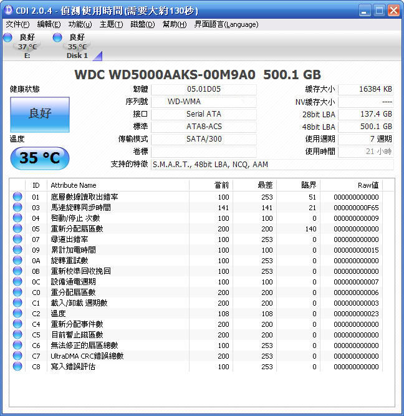The width and height of the screenshot is (404, 416).
Task: Open the 幫助(H) menu
Action: [175, 24]
